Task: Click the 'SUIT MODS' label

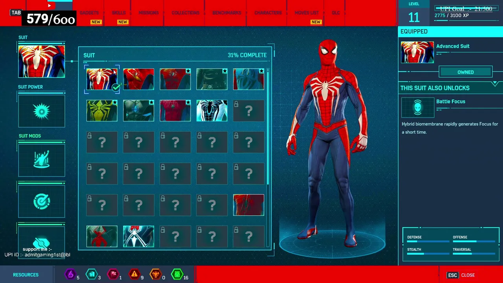Action: coord(30,136)
